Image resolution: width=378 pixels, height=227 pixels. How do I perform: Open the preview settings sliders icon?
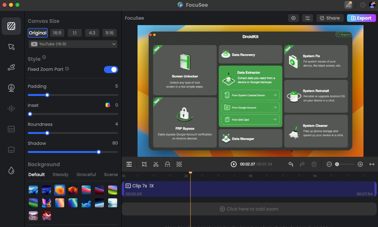tap(307, 18)
